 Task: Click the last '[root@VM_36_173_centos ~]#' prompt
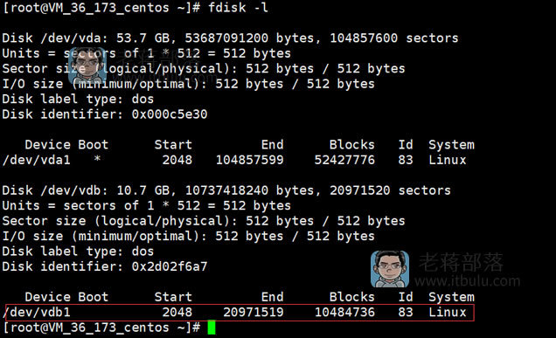coord(101,328)
